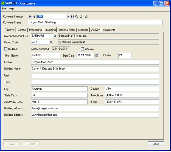Screen dimensions: 171x152
Task: Open the Start Date calendar picker
Action: 97,56
